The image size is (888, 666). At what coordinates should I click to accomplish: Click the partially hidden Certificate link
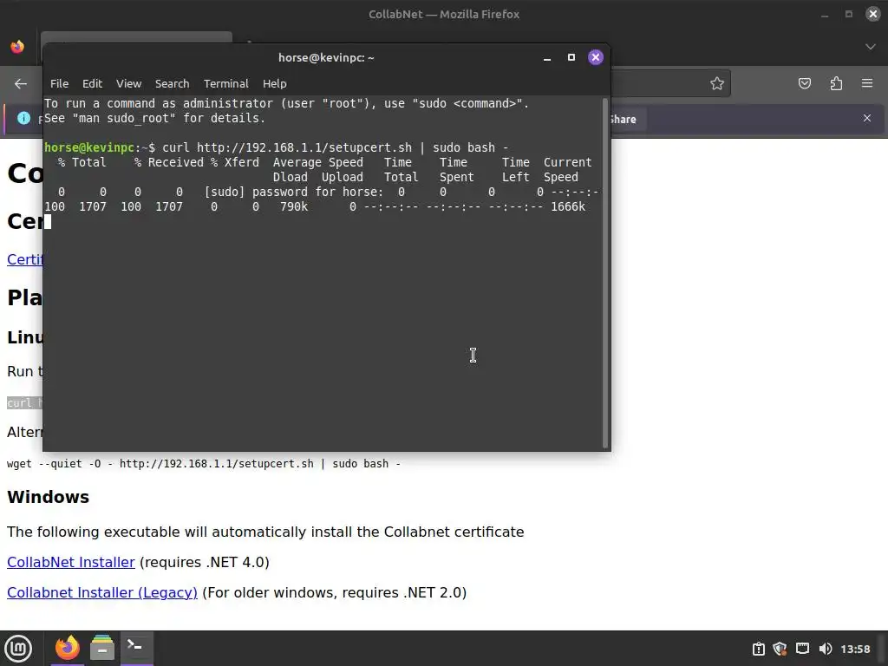25,259
